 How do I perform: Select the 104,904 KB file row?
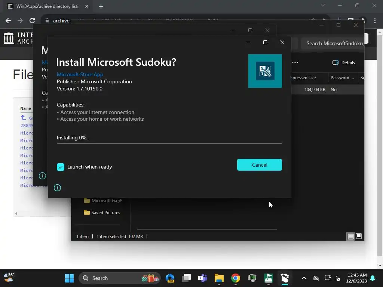coord(327,90)
